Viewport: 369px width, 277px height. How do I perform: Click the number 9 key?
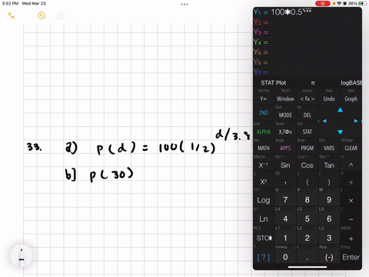329,200
